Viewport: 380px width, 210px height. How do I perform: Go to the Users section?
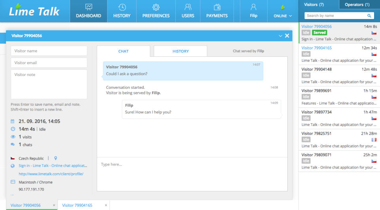point(188,11)
